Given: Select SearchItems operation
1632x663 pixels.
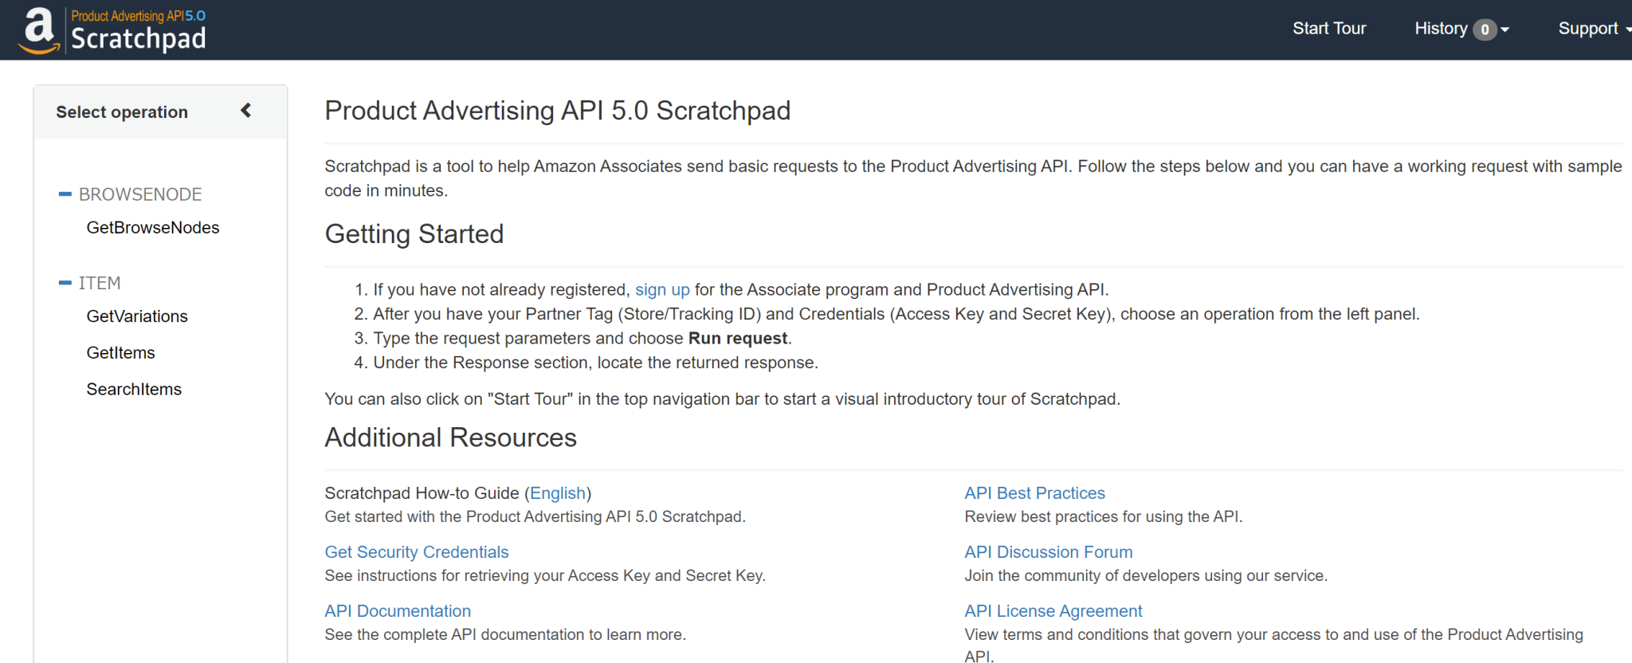Looking at the screenshot, I should [x=134, y=390].
